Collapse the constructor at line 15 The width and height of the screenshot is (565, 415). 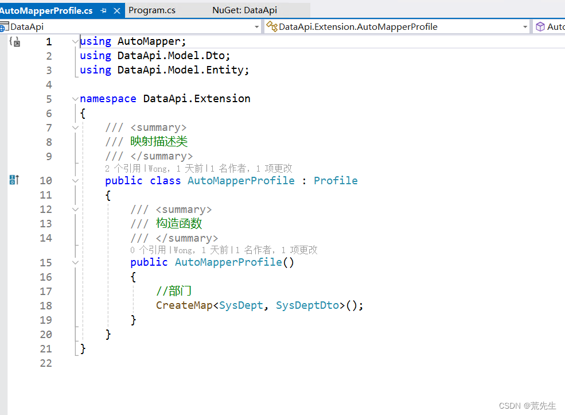coord(75,262)
